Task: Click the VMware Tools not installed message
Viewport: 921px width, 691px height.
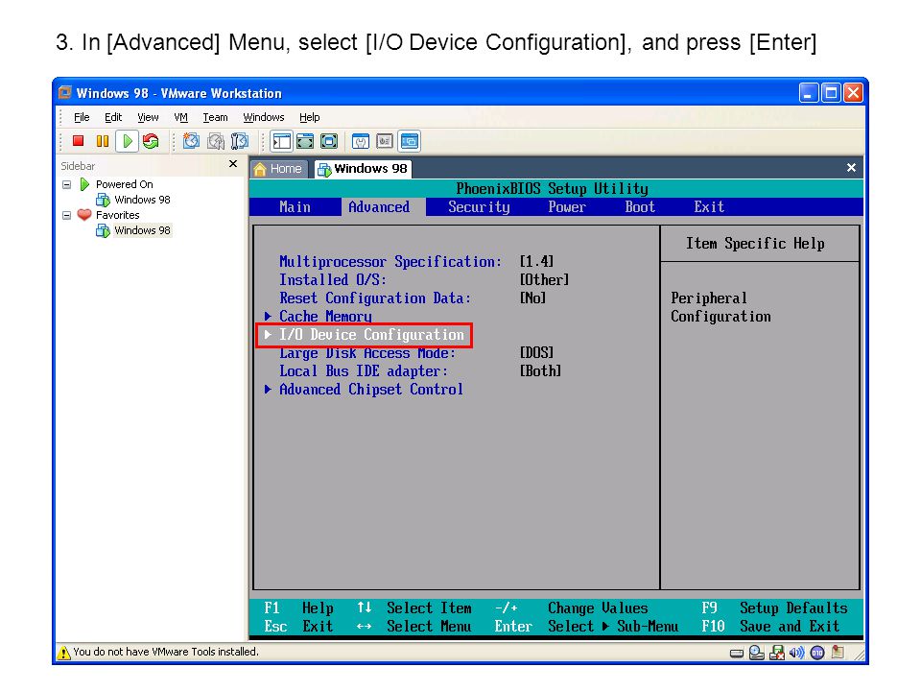Action: [166, 653]
